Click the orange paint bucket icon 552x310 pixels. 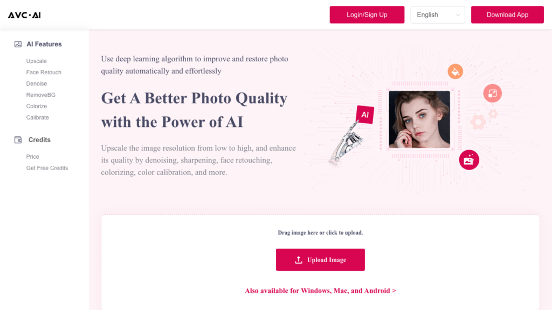tap(455, 72)
